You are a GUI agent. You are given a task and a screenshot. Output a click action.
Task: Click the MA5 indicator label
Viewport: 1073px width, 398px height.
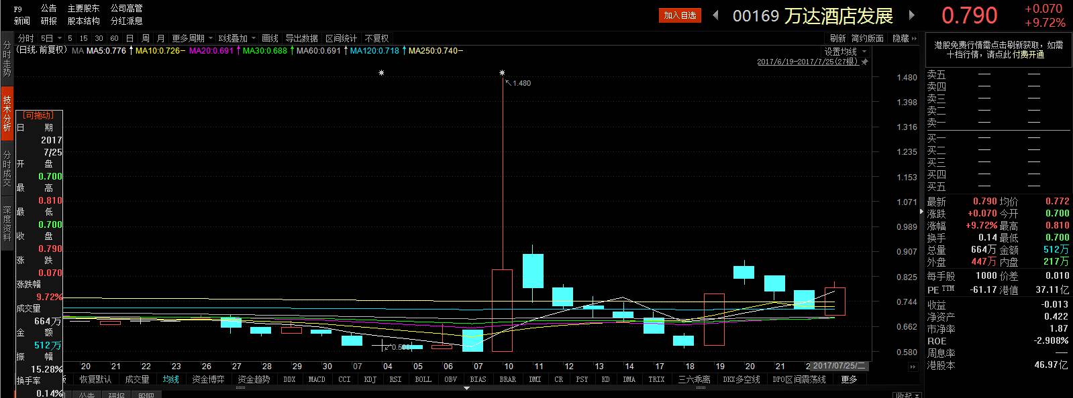click(x=106, y=51)
